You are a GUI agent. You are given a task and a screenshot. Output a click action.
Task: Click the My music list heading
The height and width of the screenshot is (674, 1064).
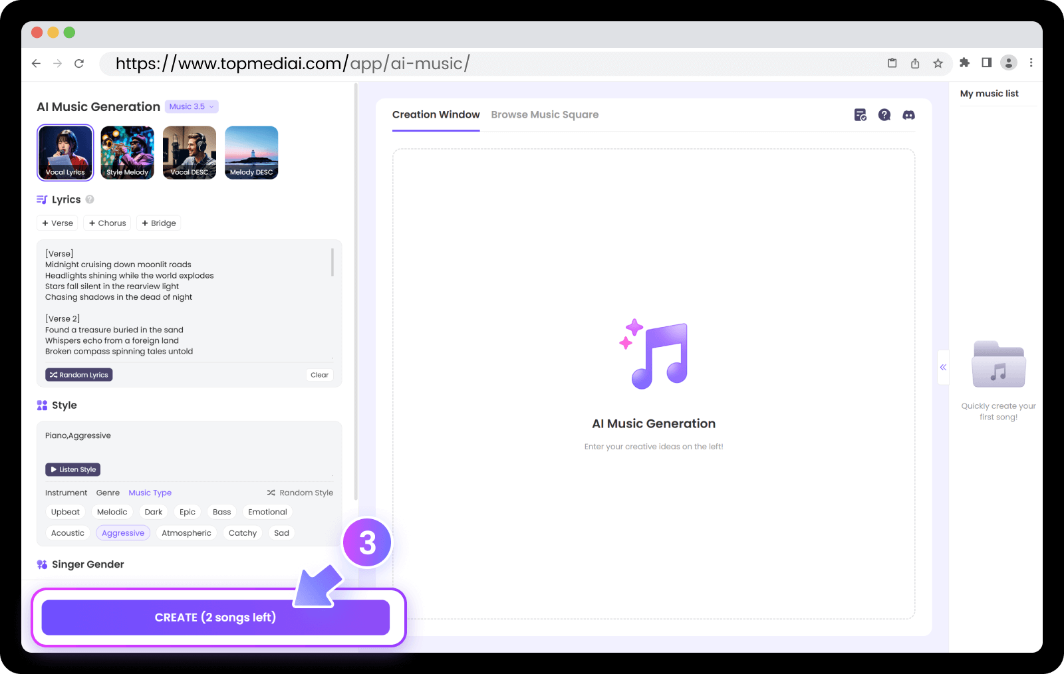click(x=989, y=94)
